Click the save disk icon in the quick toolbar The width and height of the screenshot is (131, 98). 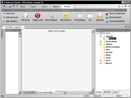[x=10, y=6]
